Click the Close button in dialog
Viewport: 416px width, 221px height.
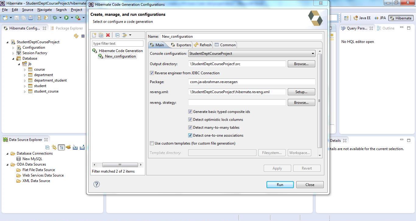click(310, 185)
